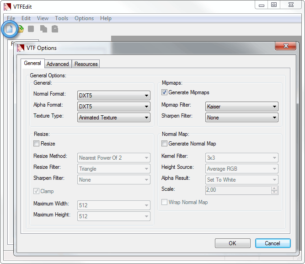Switch to the Advanced tab
305x264 pixels.
[x=58, y=64]
